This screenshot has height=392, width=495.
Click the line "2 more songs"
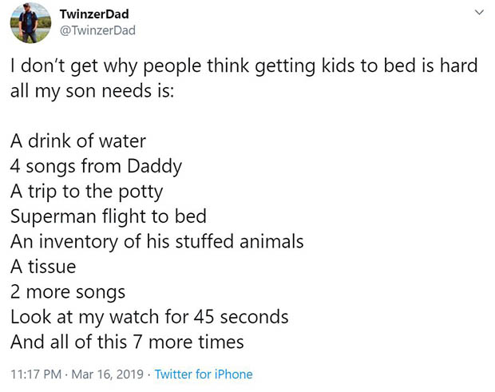point(68,291)
